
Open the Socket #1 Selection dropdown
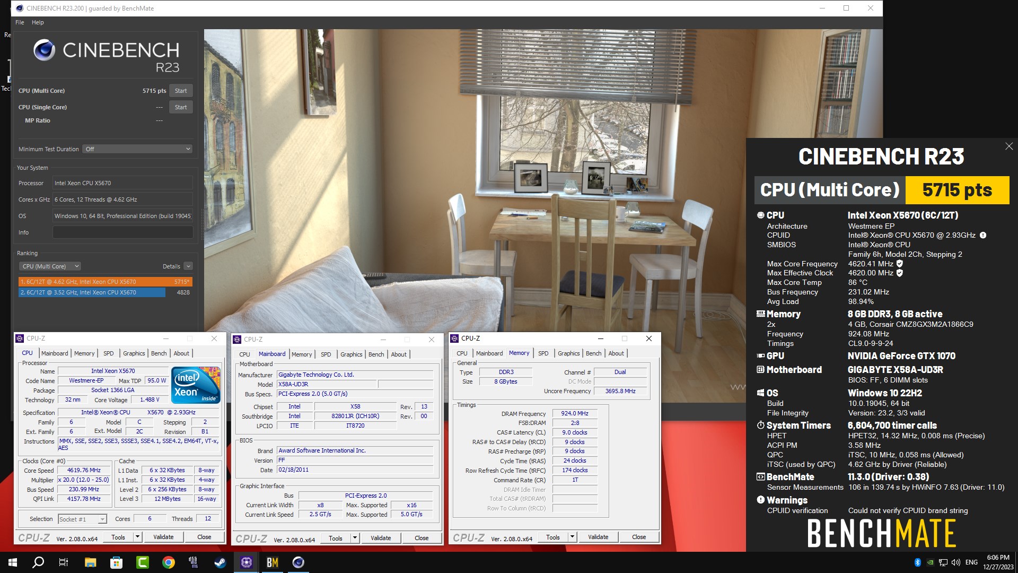82,519
